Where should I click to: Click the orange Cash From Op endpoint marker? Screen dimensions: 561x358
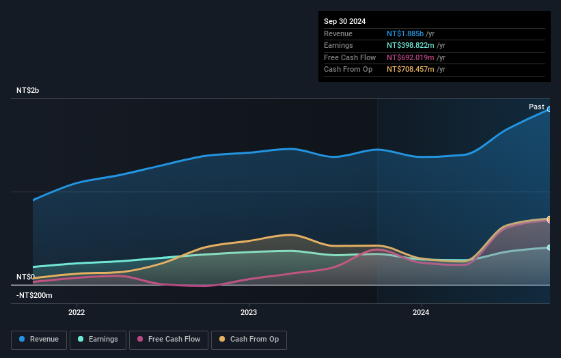click(549, 219)
